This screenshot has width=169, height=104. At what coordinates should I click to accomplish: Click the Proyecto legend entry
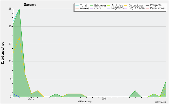pos(156,5)
